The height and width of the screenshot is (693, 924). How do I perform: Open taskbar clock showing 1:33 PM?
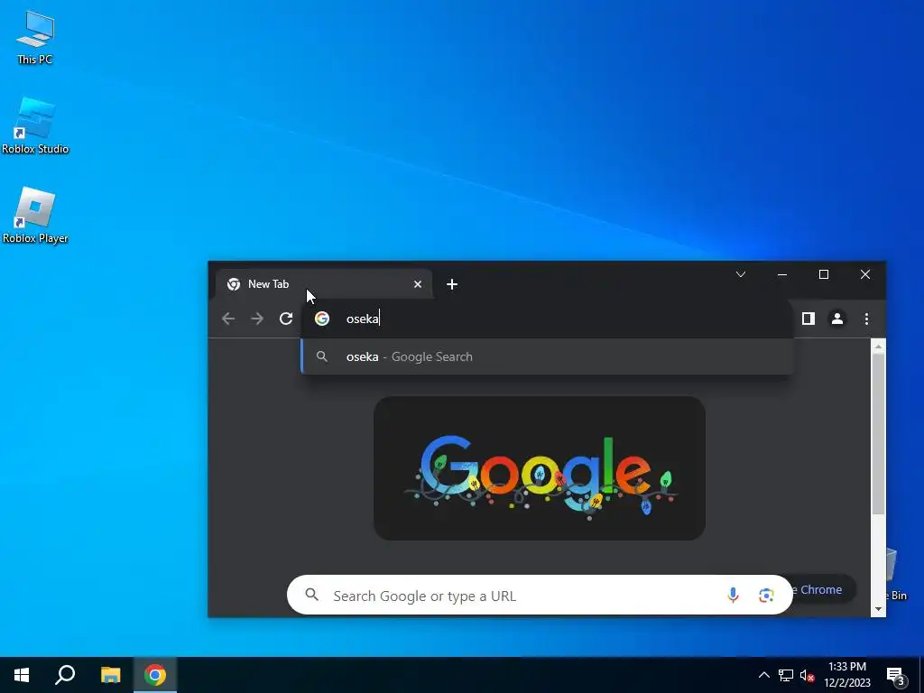click(847, 675)
